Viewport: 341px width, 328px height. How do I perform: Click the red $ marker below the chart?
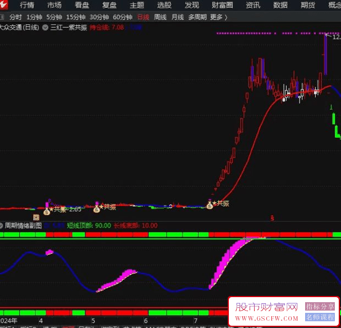pyautogui.click(x=272, y=218)
